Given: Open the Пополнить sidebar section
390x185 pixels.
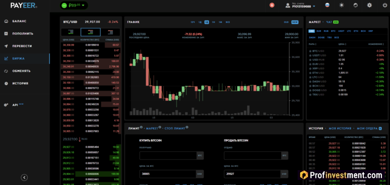Looking at the screenshot, I should click(23, 34).
